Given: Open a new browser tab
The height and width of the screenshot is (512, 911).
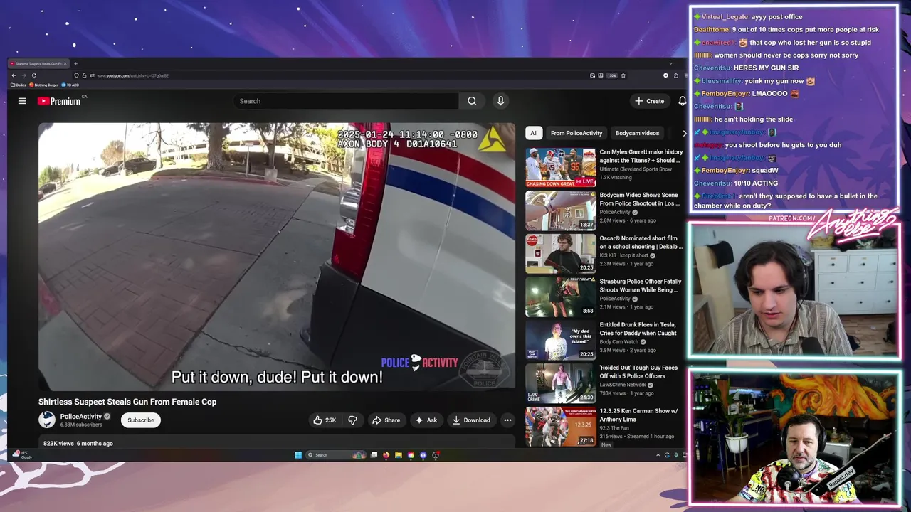Looking at the screenshot, I should [75, 63].
